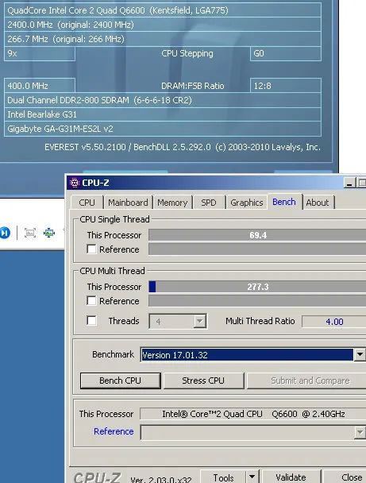Click the 266.7 MHz FSB row in EVEREST
The height and width of the screenshot is (483, 366).
163,39
